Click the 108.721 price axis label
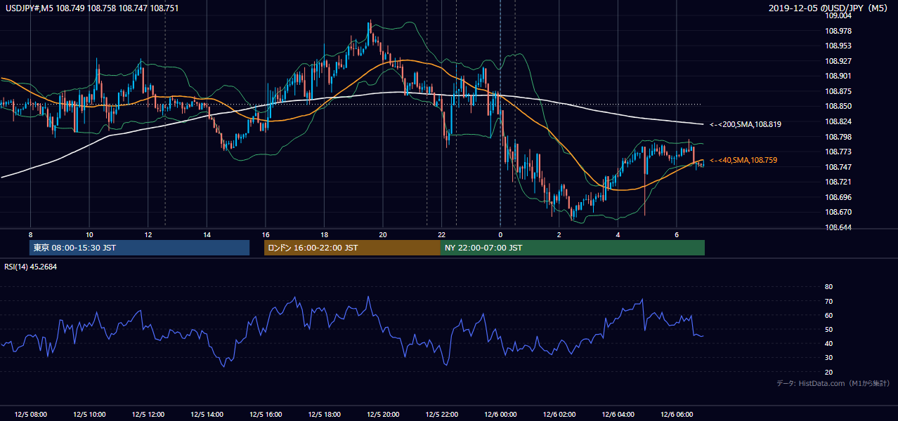Viewport: 898px width, 421px height. point(838,182)
